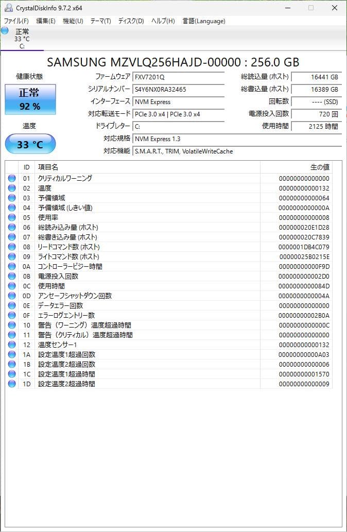The width and height of the screenshot is (347, 532).
Task: Click the 健康状態 label
Action: click(29, 77)
